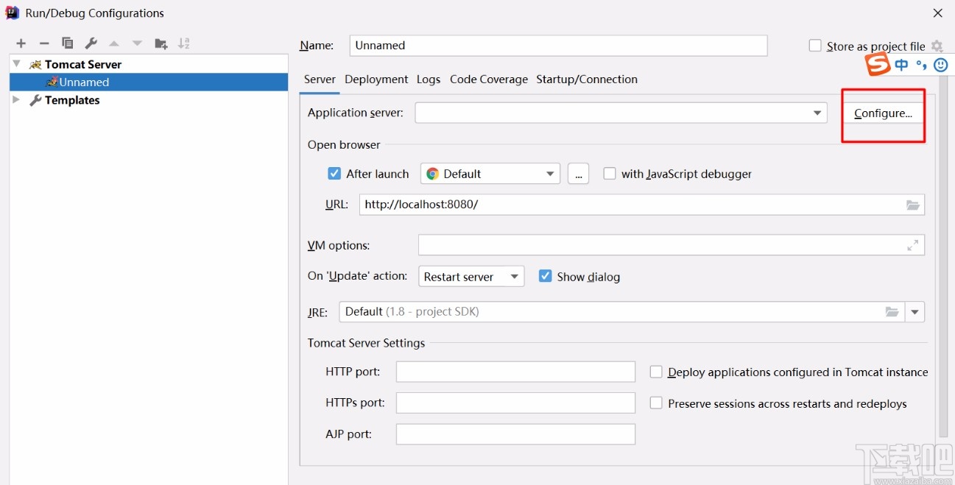
Task: Switch Sogou input method to Chinese mode
Action: click(902, 64)
